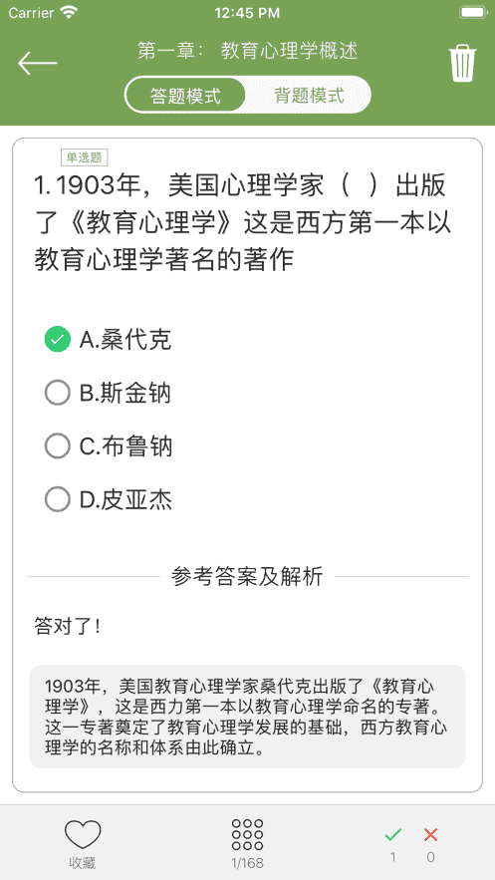Tap the Wi-Fi signal icon
The image size is (495, 880).
pyautogui.click(x=70, y=12)
